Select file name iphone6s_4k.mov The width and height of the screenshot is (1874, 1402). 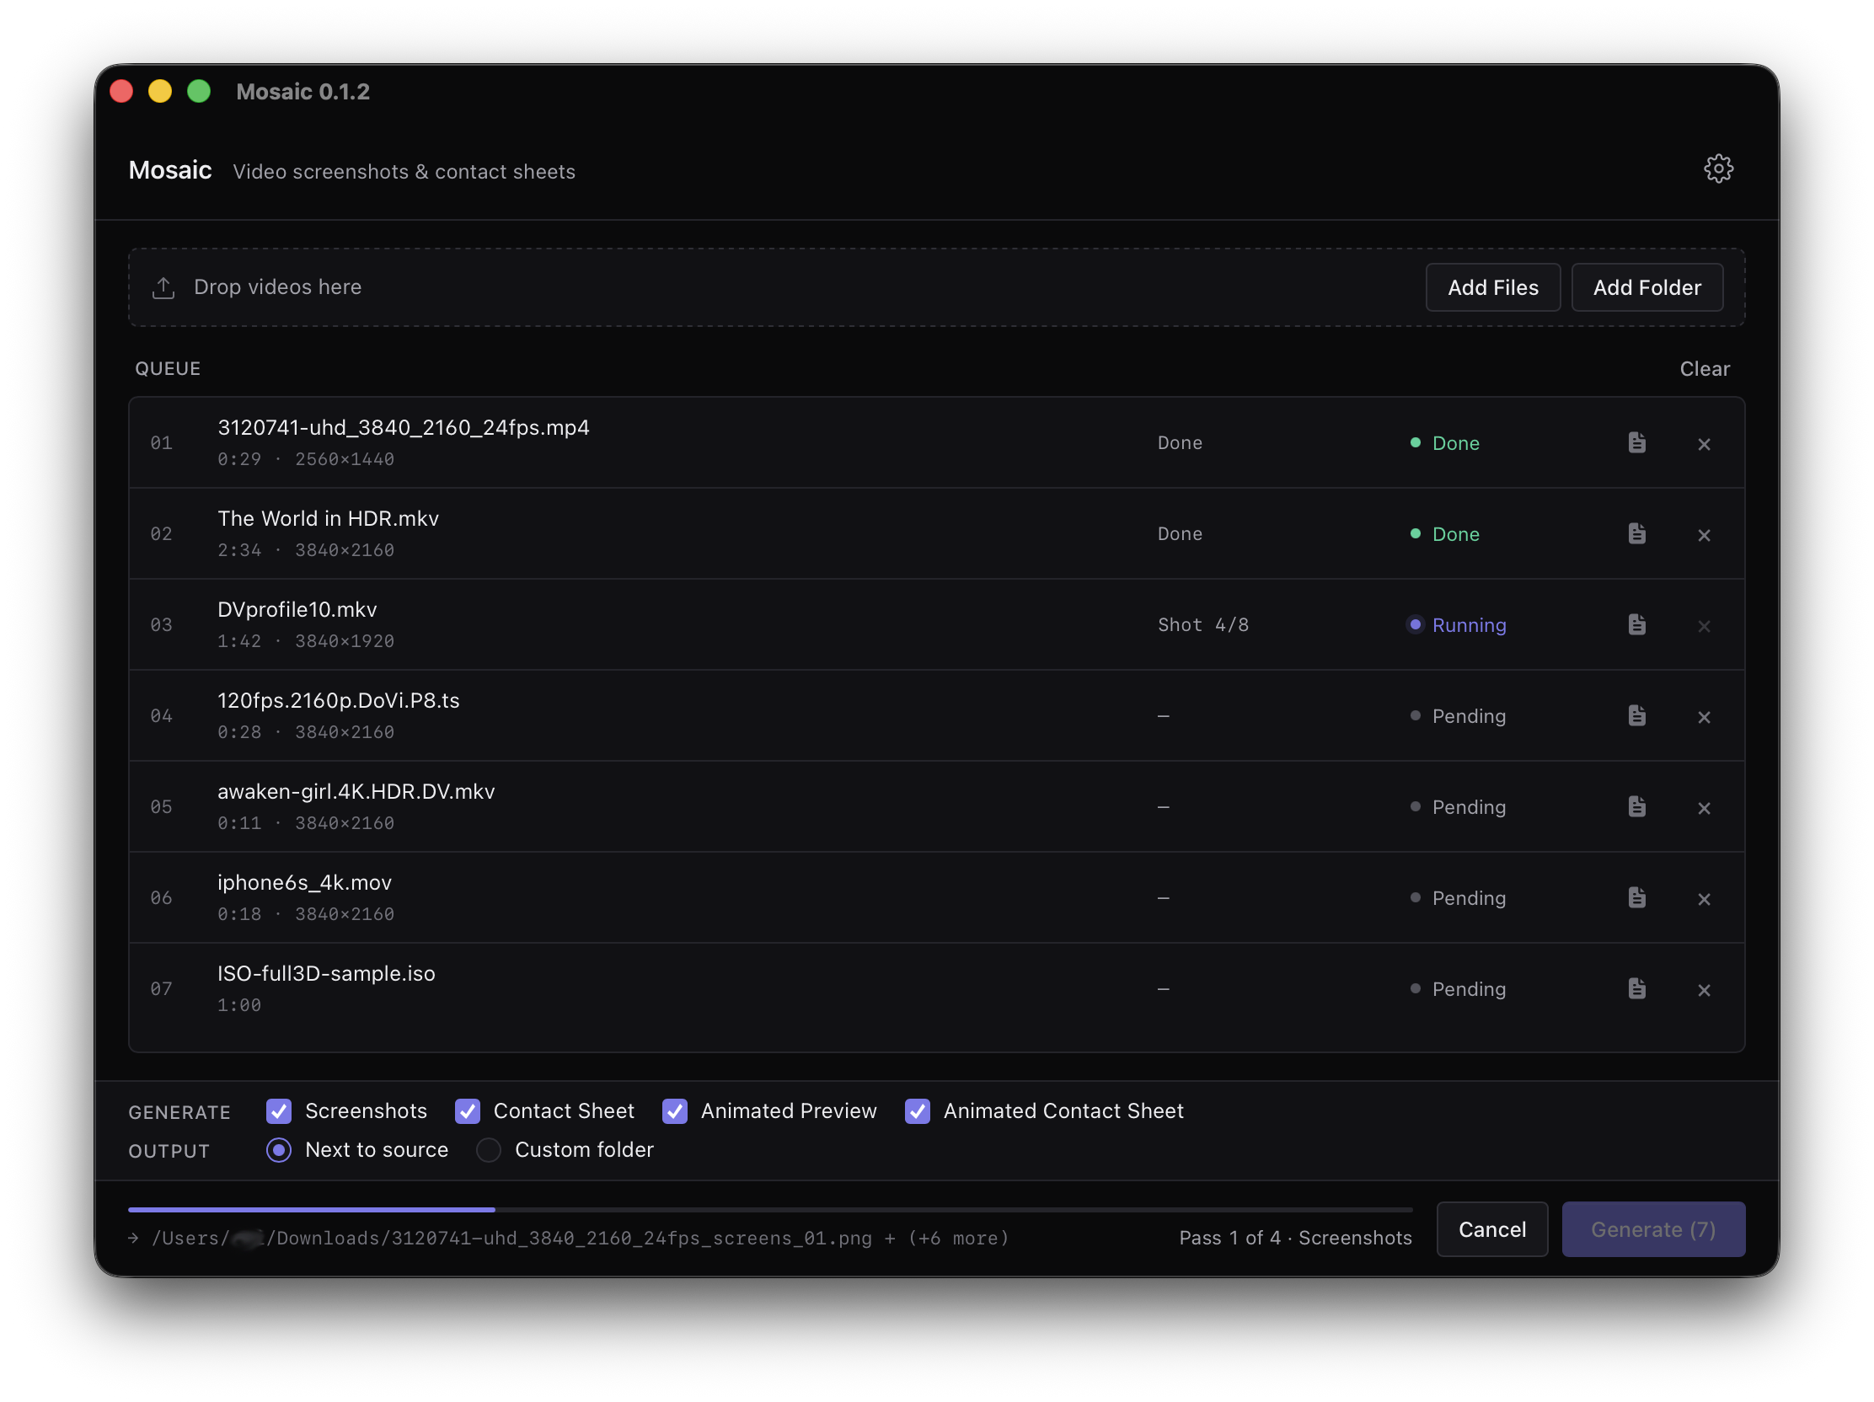point(304,882)
